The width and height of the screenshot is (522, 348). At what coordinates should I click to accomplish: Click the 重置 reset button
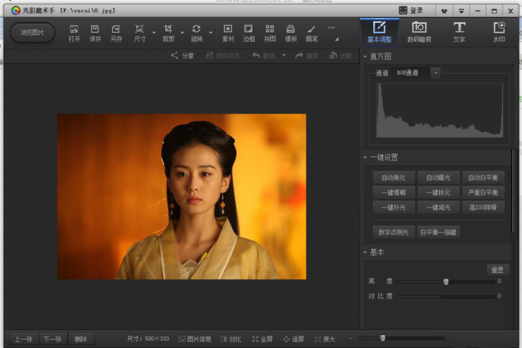coord(498,270)
